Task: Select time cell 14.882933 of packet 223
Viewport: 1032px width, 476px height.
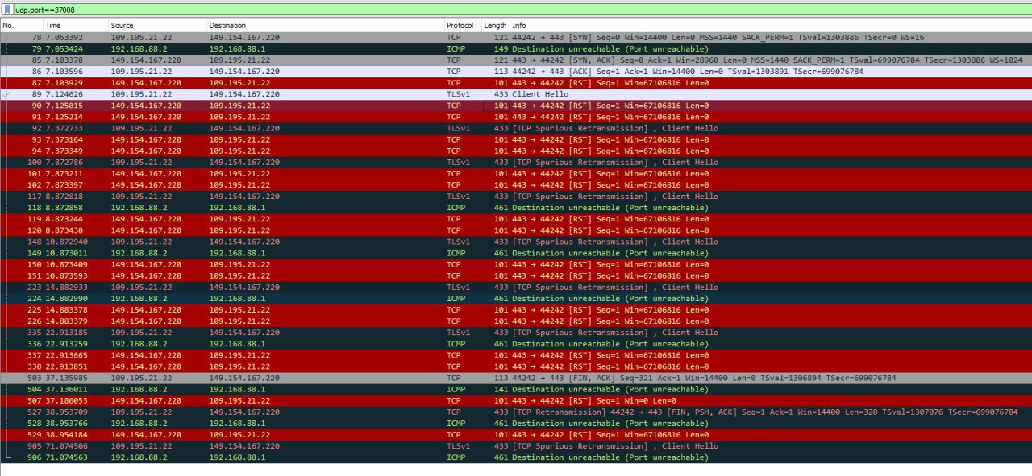Action: [x=66, y=287]
